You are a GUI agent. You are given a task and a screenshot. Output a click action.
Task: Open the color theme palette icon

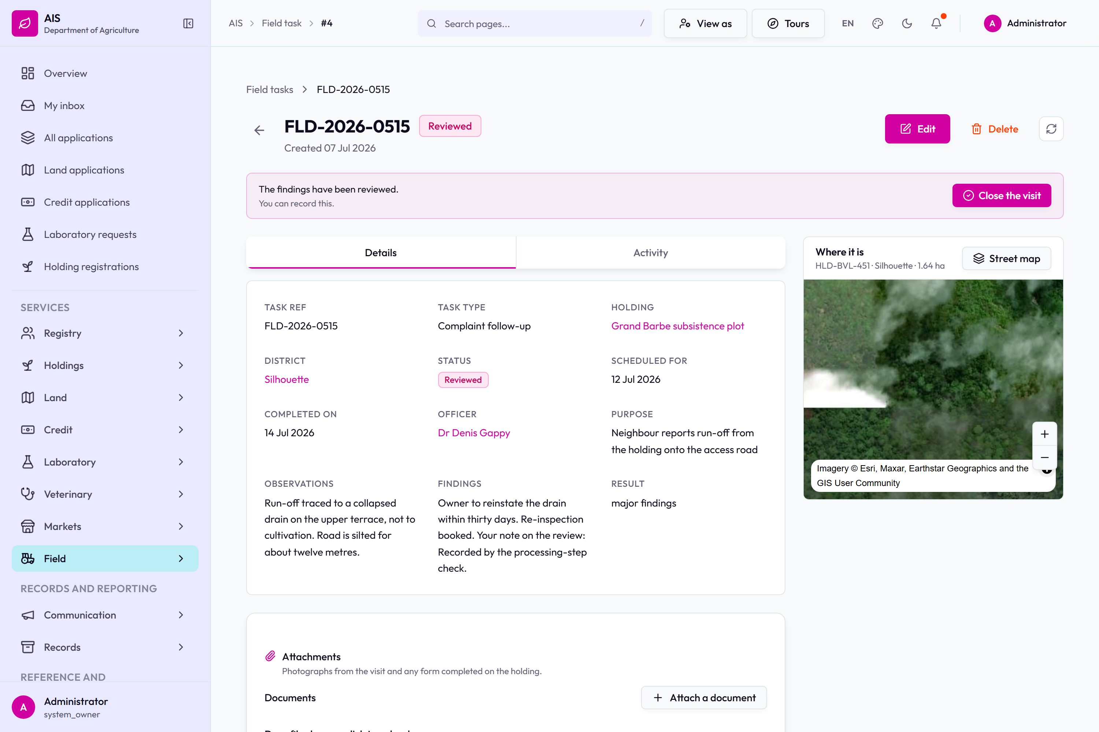[877, 23]
